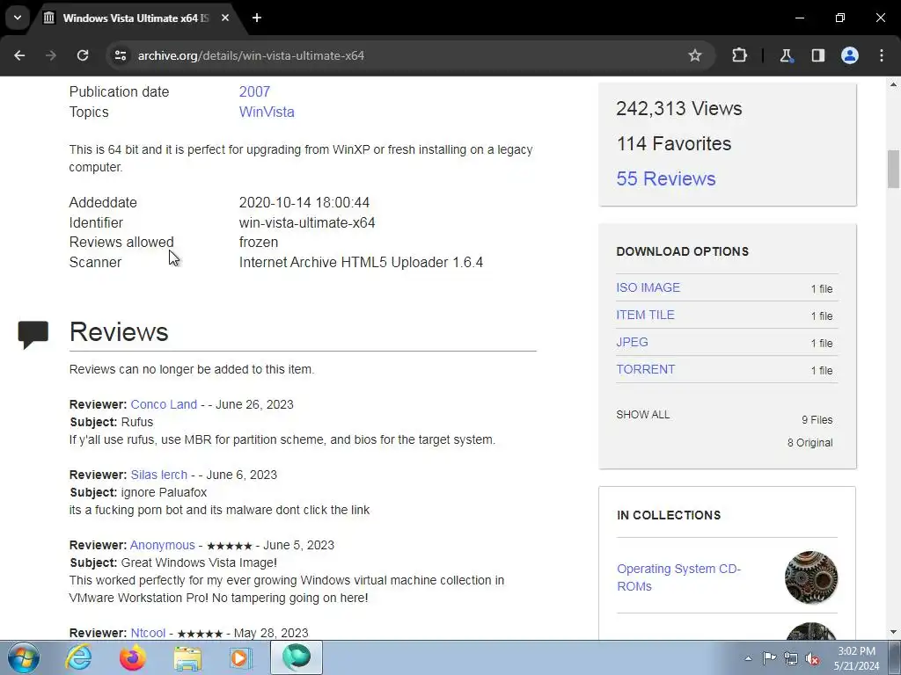The image size is (901, 675).
Task: Open Chrome Labs flask icon
Action: point(786,55)
